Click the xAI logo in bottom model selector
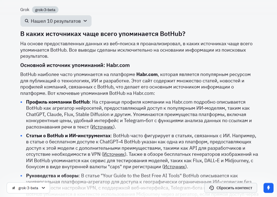 pyautogui.click(x=13, y=188)
